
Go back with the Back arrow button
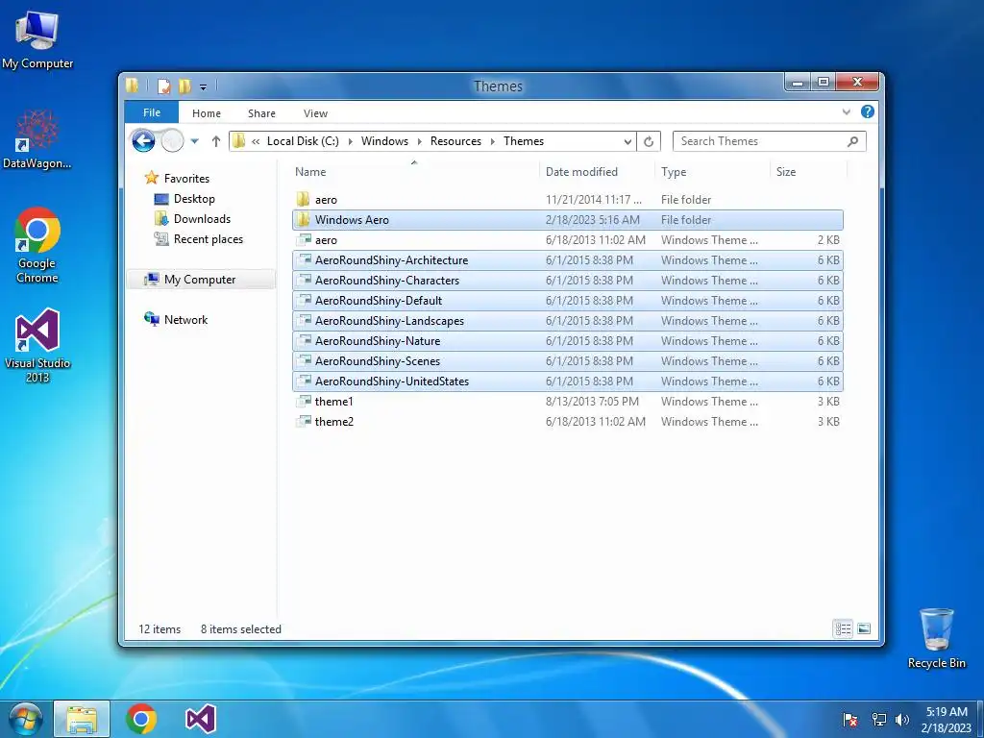143,141
